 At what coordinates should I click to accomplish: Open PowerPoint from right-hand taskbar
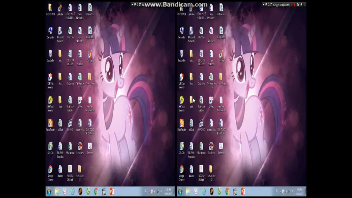pos(243,191)
